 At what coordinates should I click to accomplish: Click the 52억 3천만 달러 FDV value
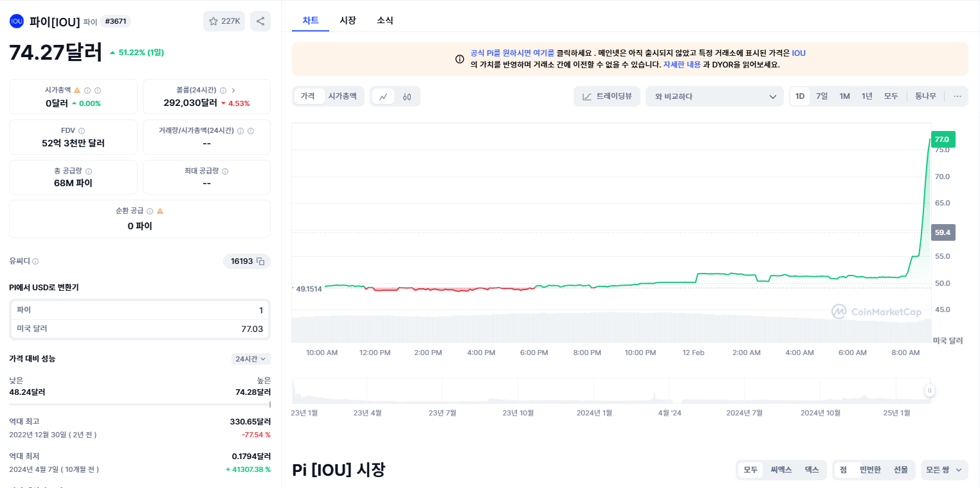tap(73, 143)
